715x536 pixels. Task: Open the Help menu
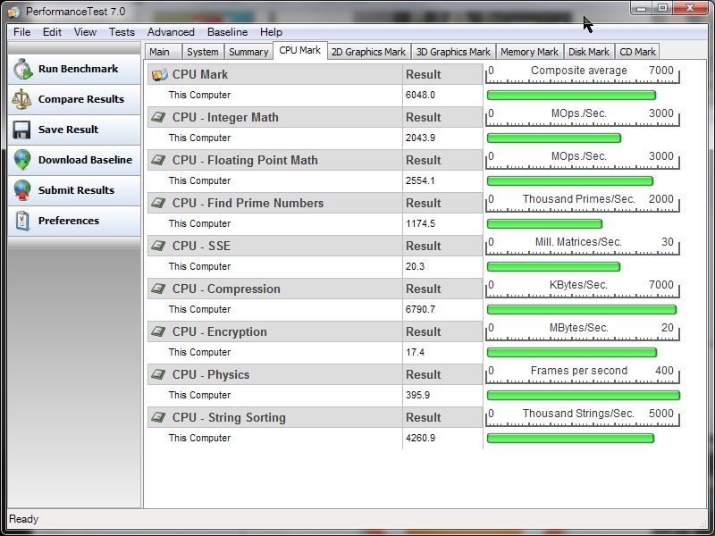[272, 32]
